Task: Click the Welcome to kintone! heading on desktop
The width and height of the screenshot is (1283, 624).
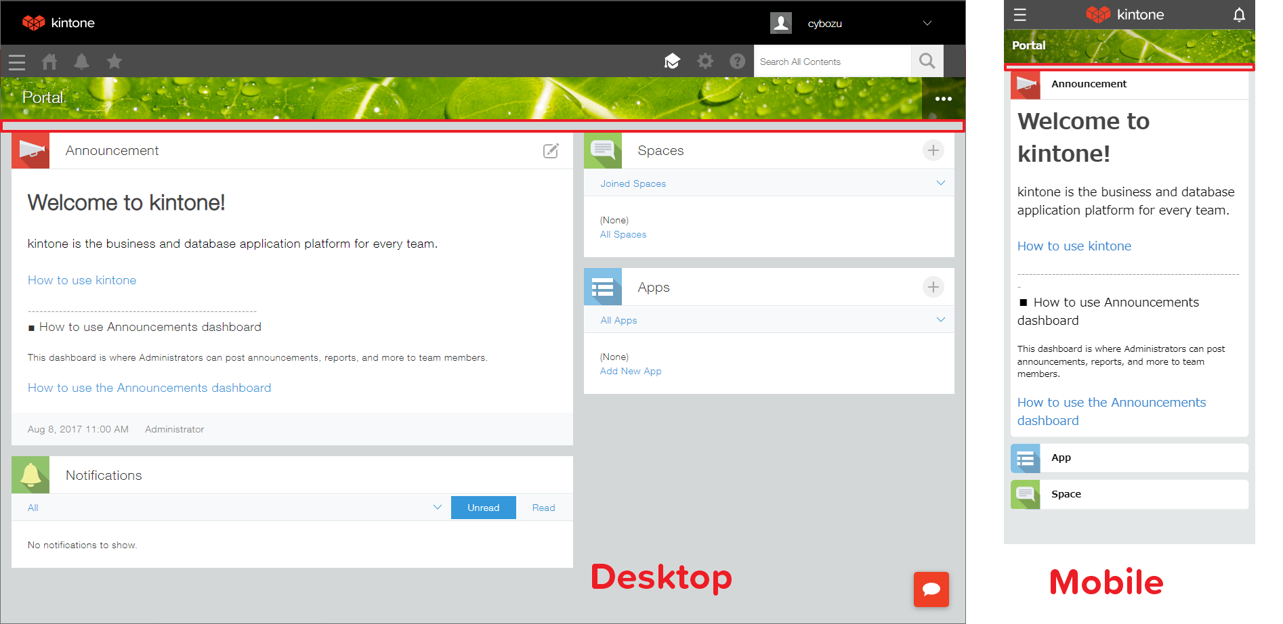Action: [126, 202]
